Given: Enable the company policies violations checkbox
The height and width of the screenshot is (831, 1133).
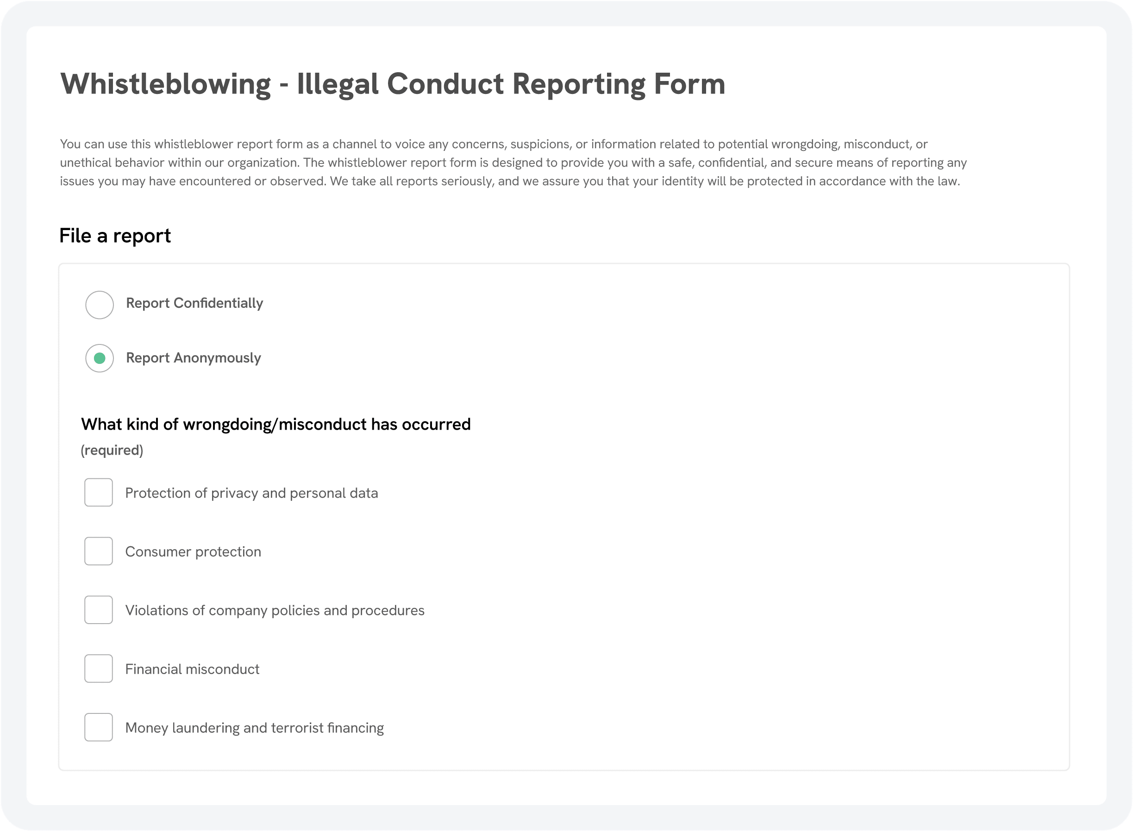Looking at the screenshot, I should point(98,610).
